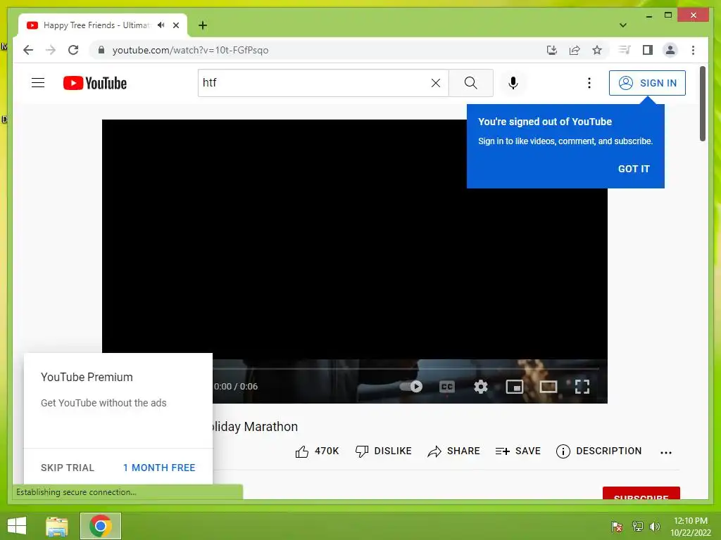
Task: Click the video progress bar
Action: 405,368
